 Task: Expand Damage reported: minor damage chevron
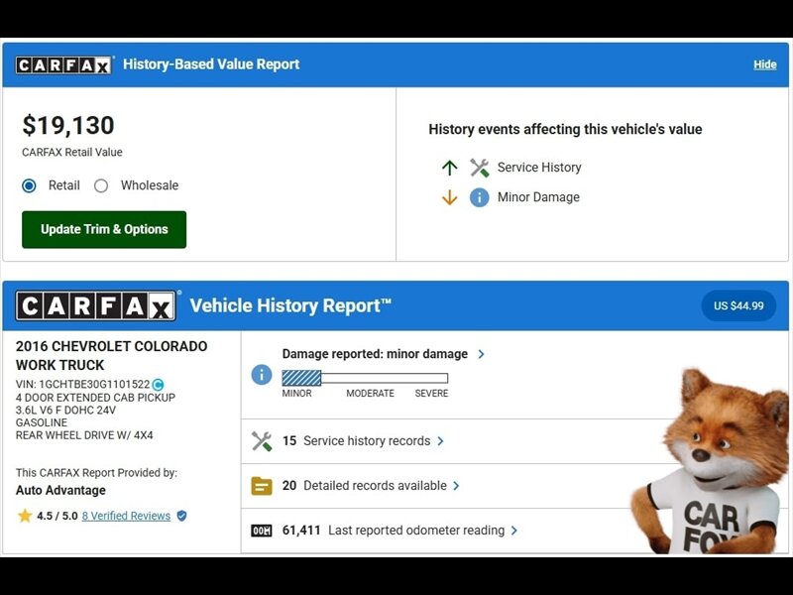(481, 354)
